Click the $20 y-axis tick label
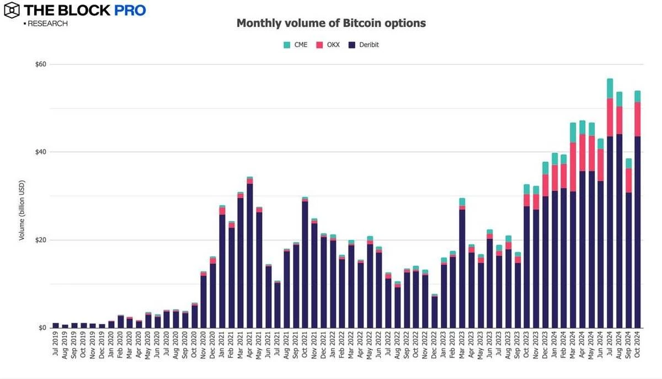The image size is (662, 379). (x=40, y=240)
